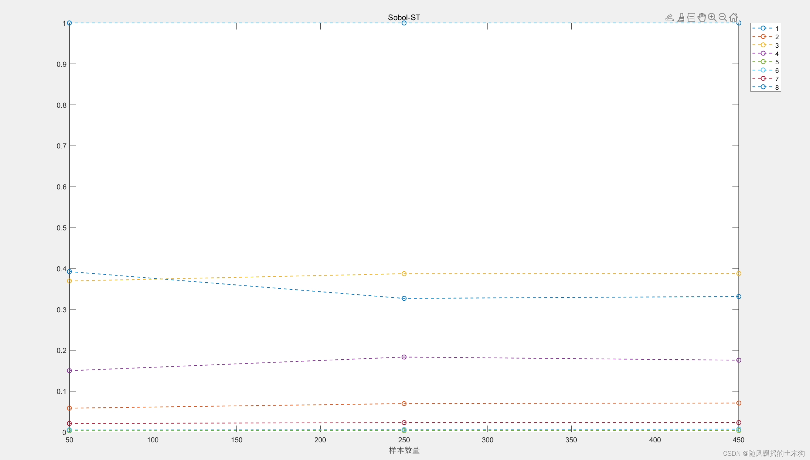Click the x-axis tick label 150

tap(236, 440)
